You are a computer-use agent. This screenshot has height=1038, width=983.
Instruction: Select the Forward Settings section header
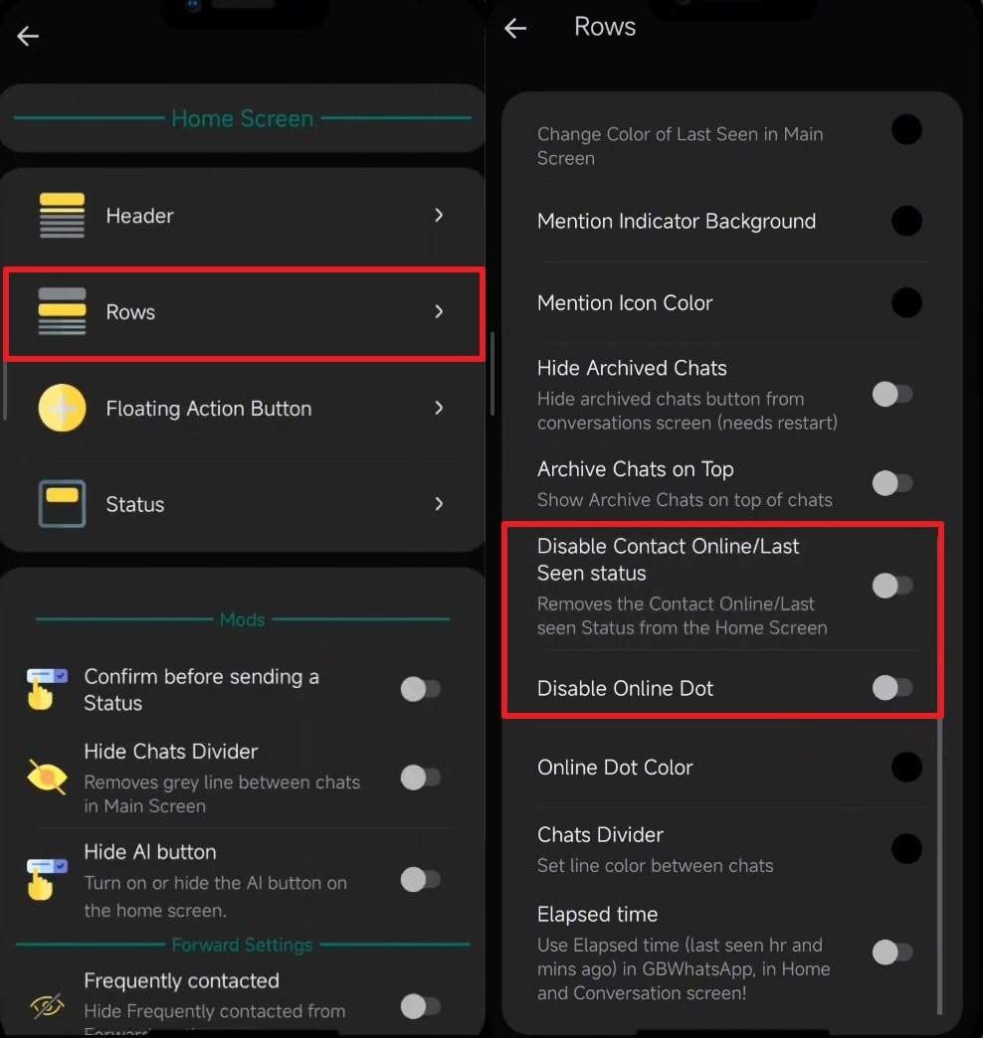point(242,945)
